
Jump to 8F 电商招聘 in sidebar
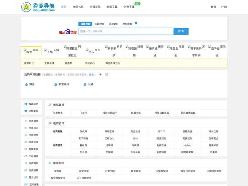pyautogui.click(x=31, y=170)
